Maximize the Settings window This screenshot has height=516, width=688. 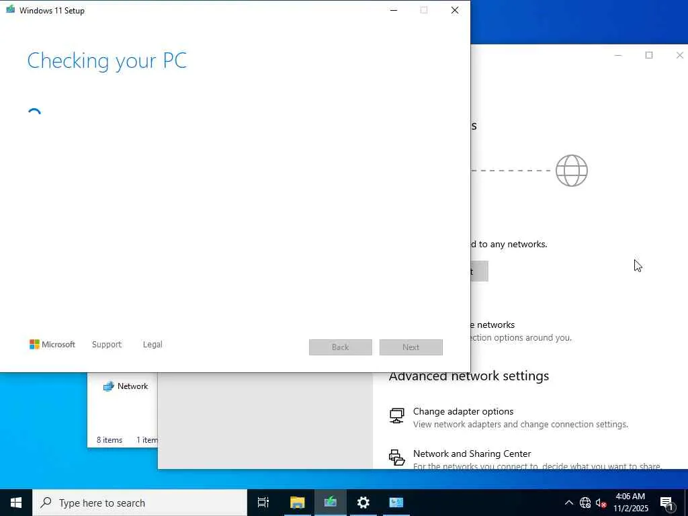click(649, 55)
